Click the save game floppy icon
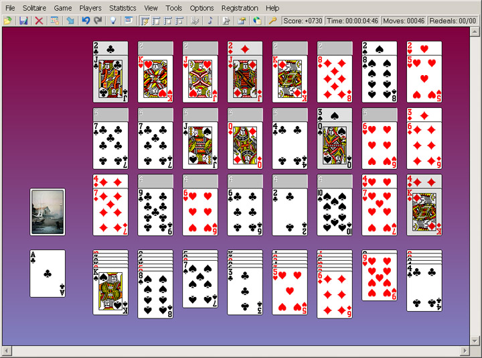This screenshot has width=482, height=358. pos(23,21)
